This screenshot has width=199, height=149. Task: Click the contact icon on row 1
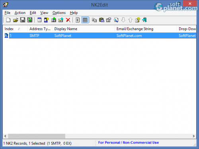pos(6,36)
